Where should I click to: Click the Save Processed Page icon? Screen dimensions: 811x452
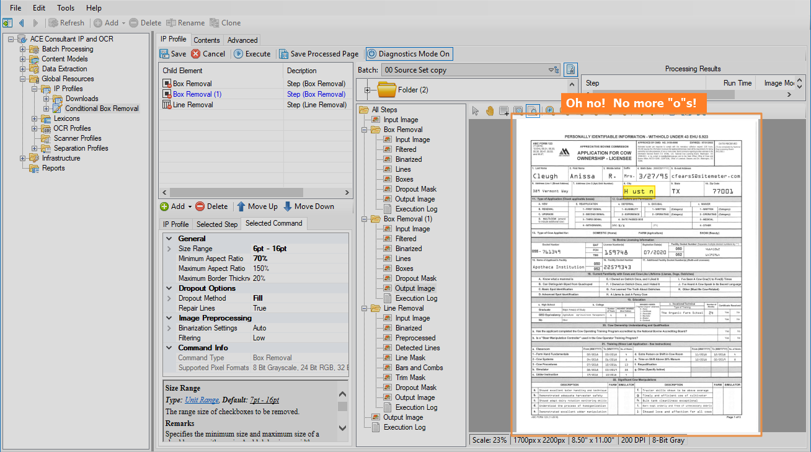[283, 54]
